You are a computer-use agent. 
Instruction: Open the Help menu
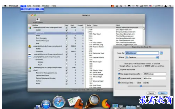[54, 6]
